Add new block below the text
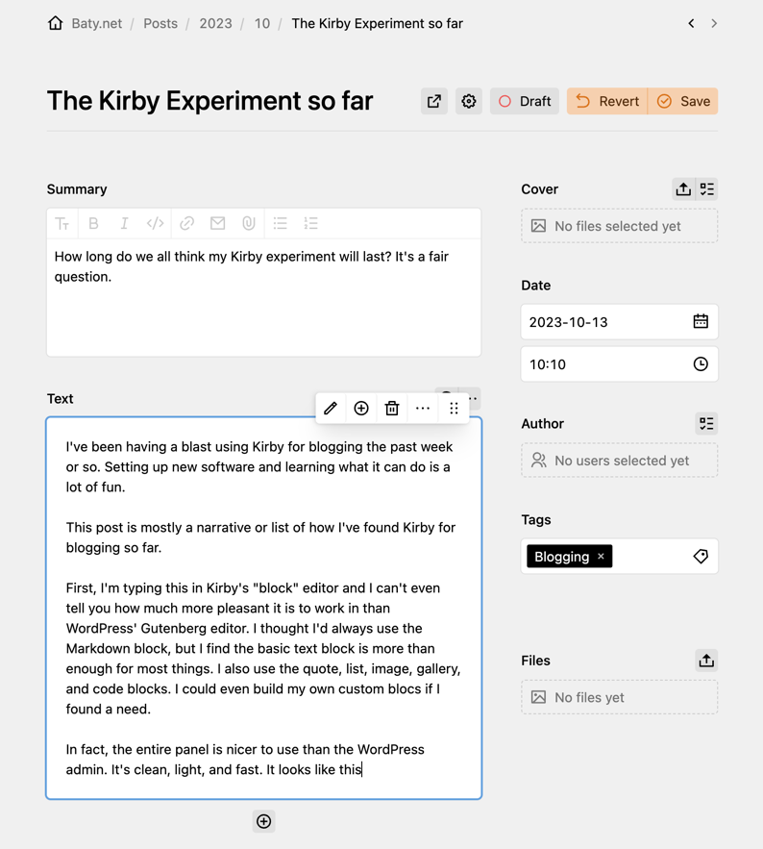Image resolution: width=763 pixels, height=849 pixels. click(264, 821)
